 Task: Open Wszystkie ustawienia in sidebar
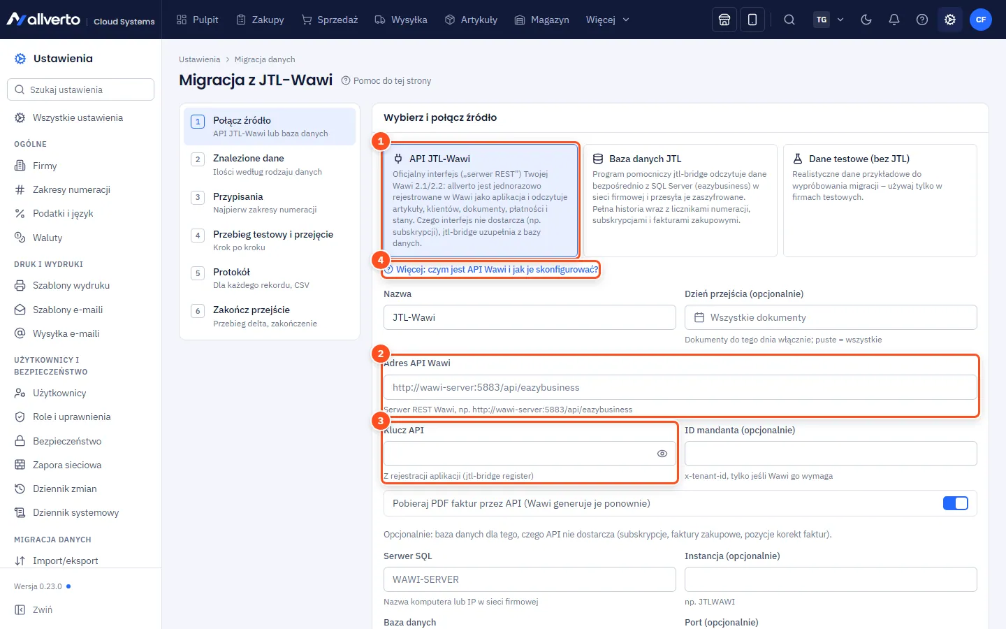click(x=80, y=117)
